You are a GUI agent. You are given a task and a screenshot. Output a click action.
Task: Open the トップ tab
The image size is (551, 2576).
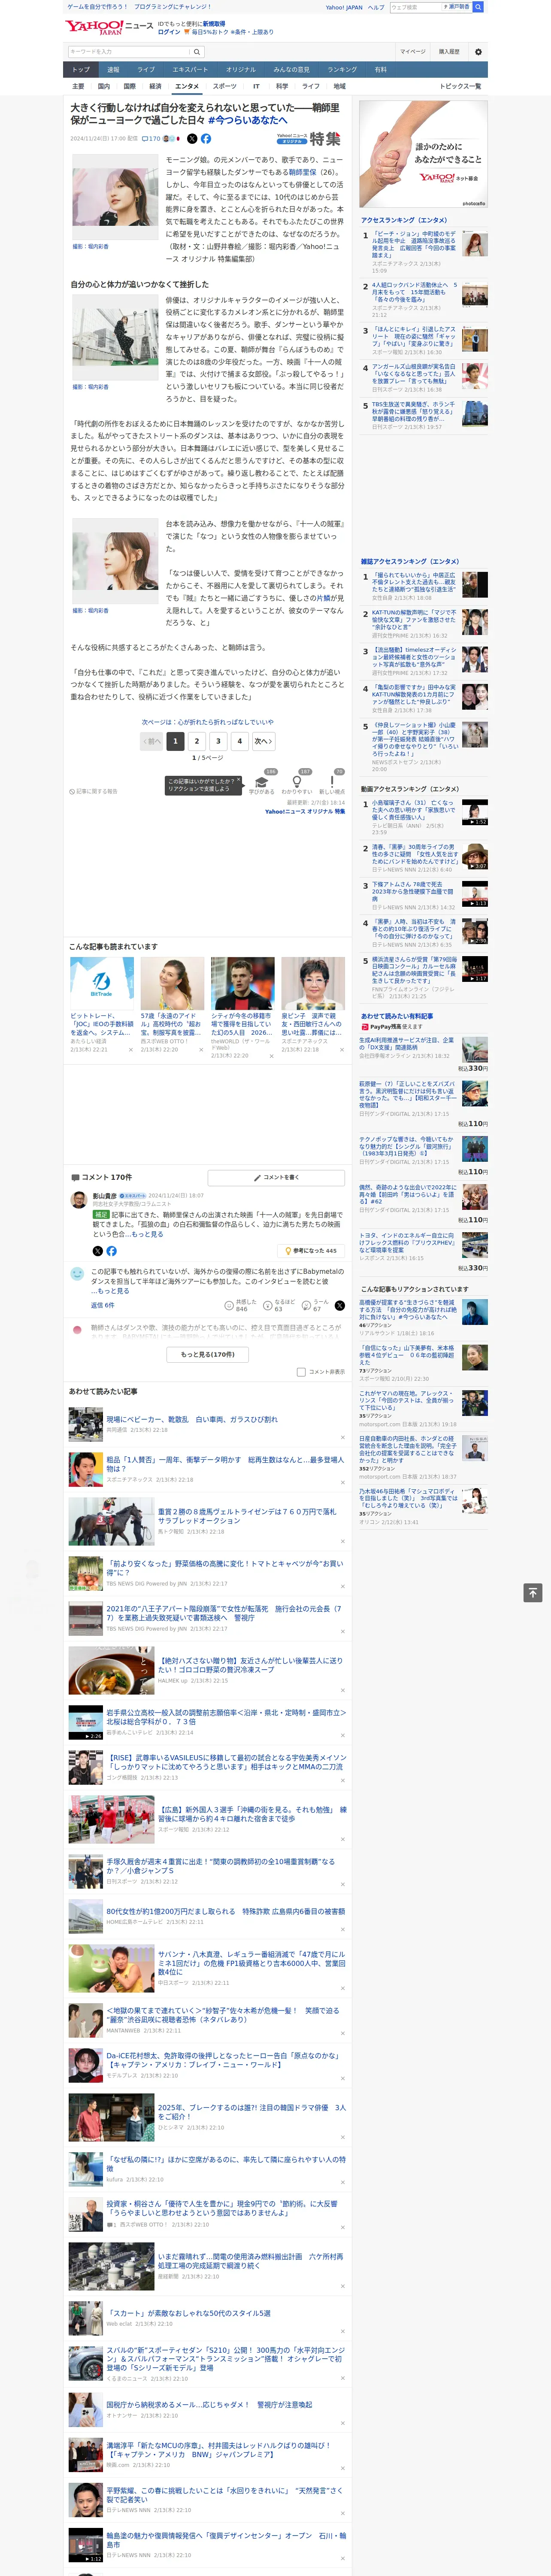click(81, 70)
